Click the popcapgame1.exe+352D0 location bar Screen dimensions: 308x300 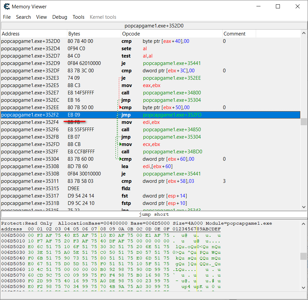coord(154,26)
